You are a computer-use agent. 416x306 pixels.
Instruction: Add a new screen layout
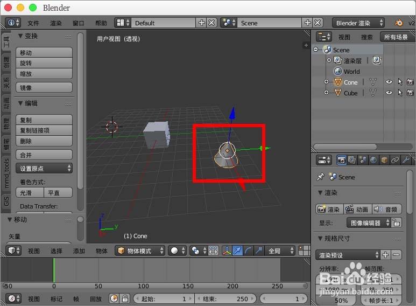click(x=201, y=23)
